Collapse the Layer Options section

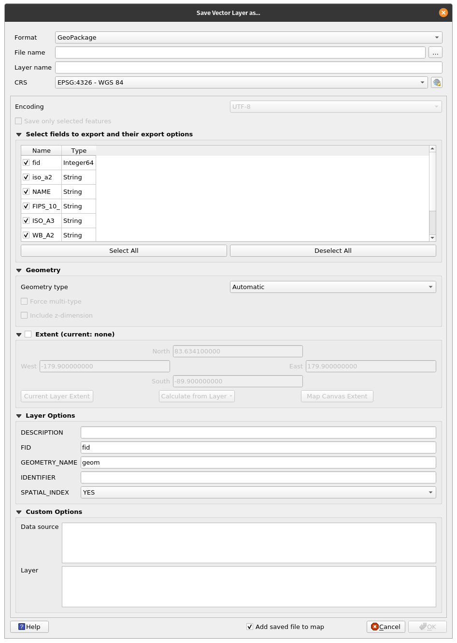[x=19, y=415]
